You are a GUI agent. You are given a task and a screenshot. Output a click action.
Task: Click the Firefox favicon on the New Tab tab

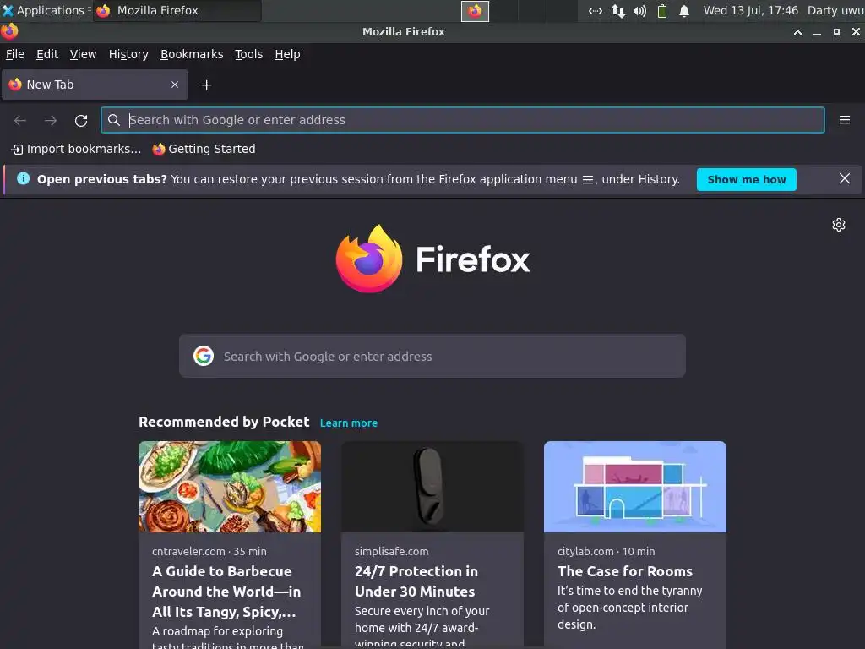15,85
